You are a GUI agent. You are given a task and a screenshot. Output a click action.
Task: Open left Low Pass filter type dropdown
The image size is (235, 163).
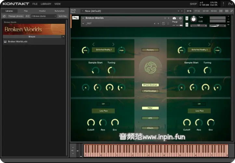pyautogui.click(x=103, y=111)
